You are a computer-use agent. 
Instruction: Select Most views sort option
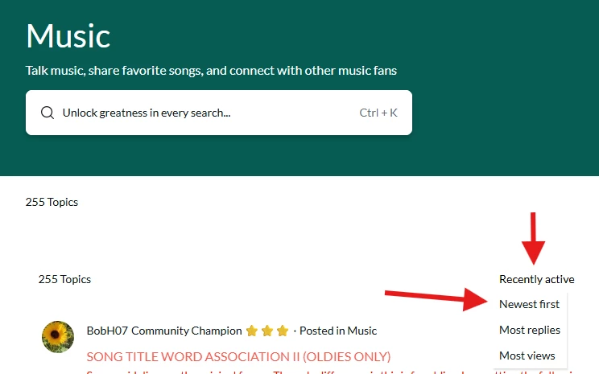[527, 356]
